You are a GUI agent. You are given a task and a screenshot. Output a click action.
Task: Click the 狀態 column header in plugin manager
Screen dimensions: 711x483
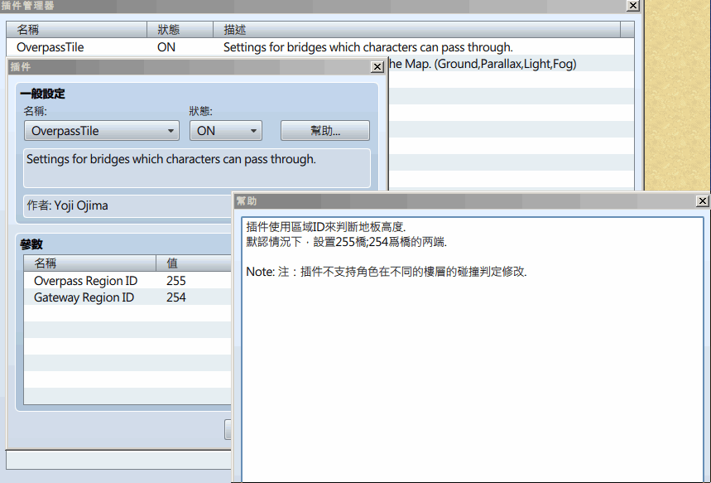click(180, 30)
